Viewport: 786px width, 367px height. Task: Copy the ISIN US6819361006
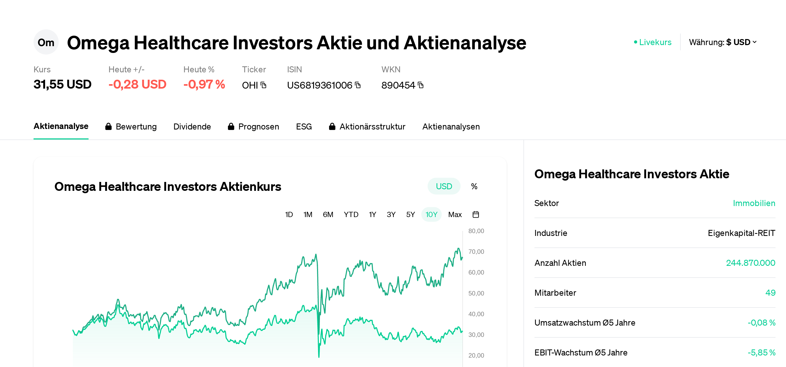(357, 85)
